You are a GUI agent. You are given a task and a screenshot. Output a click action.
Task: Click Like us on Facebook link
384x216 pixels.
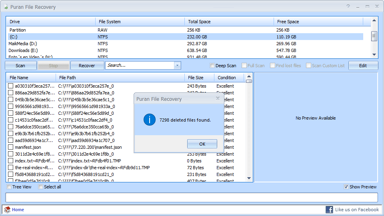(x=357, y=210)
